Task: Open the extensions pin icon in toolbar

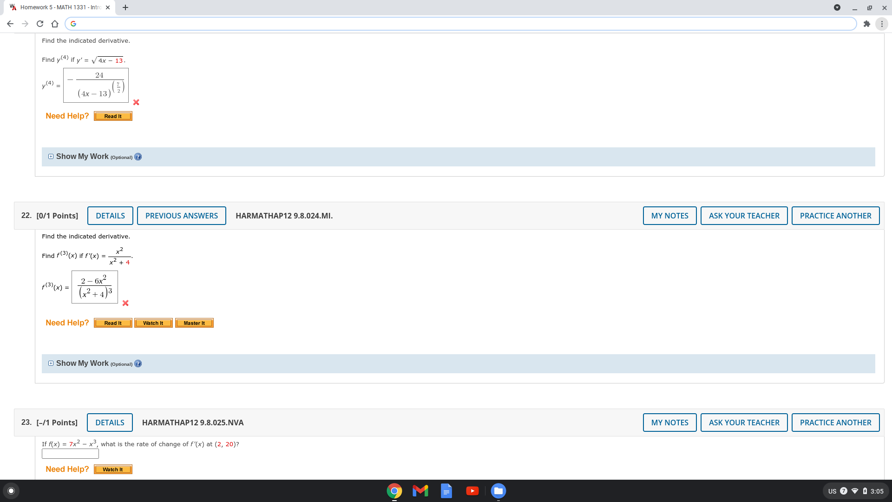Action: (866, 24)
